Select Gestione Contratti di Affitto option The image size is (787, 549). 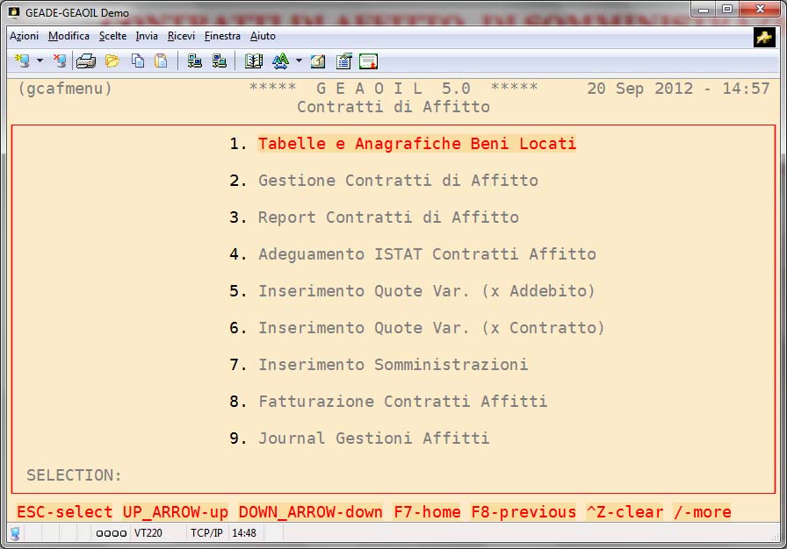(397, 181)
